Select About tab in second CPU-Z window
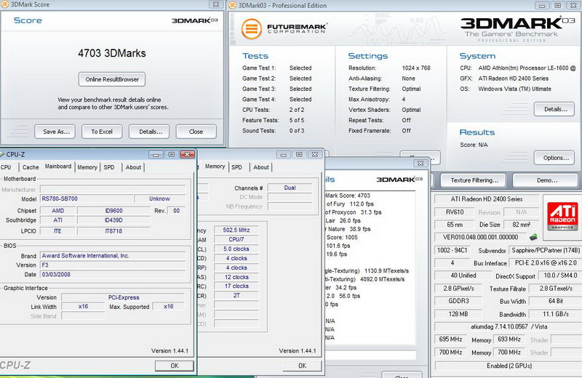The height and width of the screenshot is (378, 582). (261, 167)
